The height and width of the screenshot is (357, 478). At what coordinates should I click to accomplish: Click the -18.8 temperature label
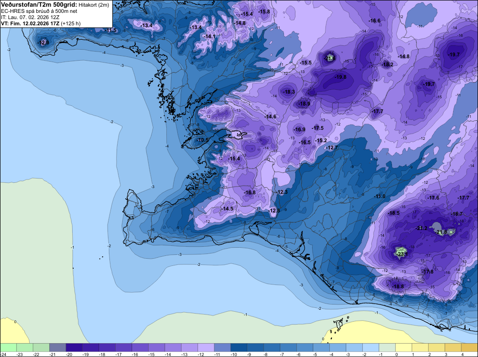click(x=398, y=286)
